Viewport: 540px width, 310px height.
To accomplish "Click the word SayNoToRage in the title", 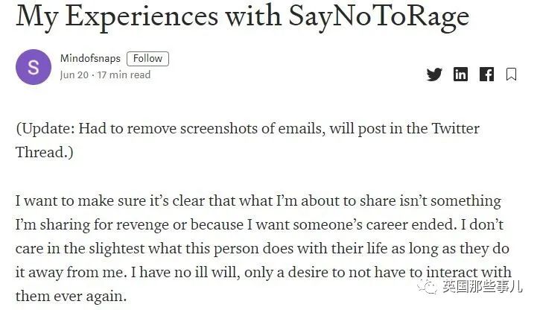I will [x=379, y=16].
